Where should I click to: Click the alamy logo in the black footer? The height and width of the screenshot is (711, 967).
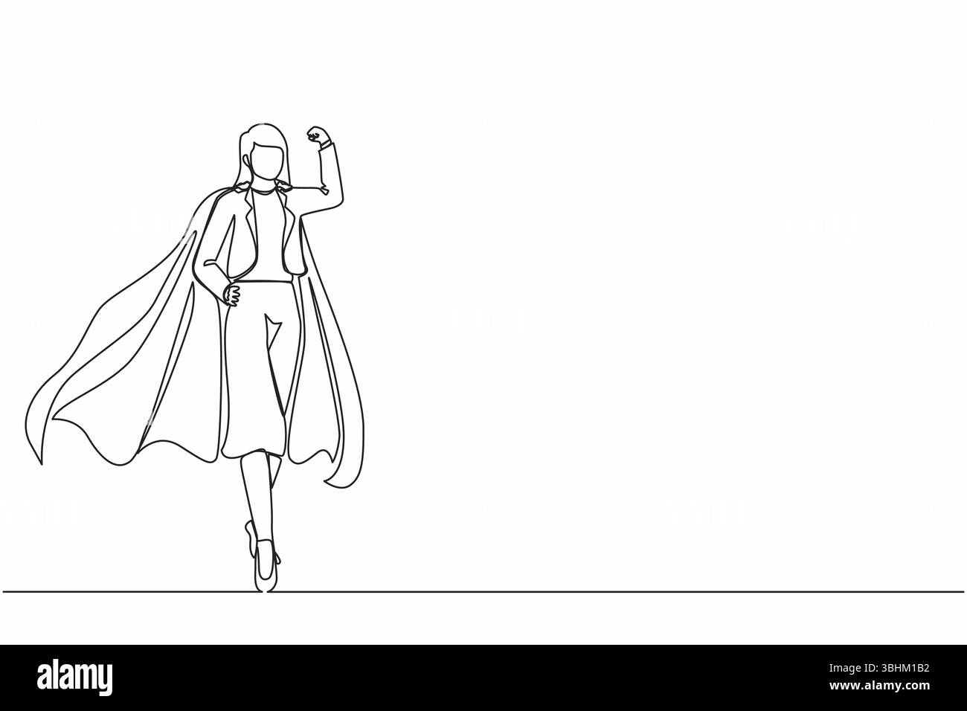(x=75, y=678)
